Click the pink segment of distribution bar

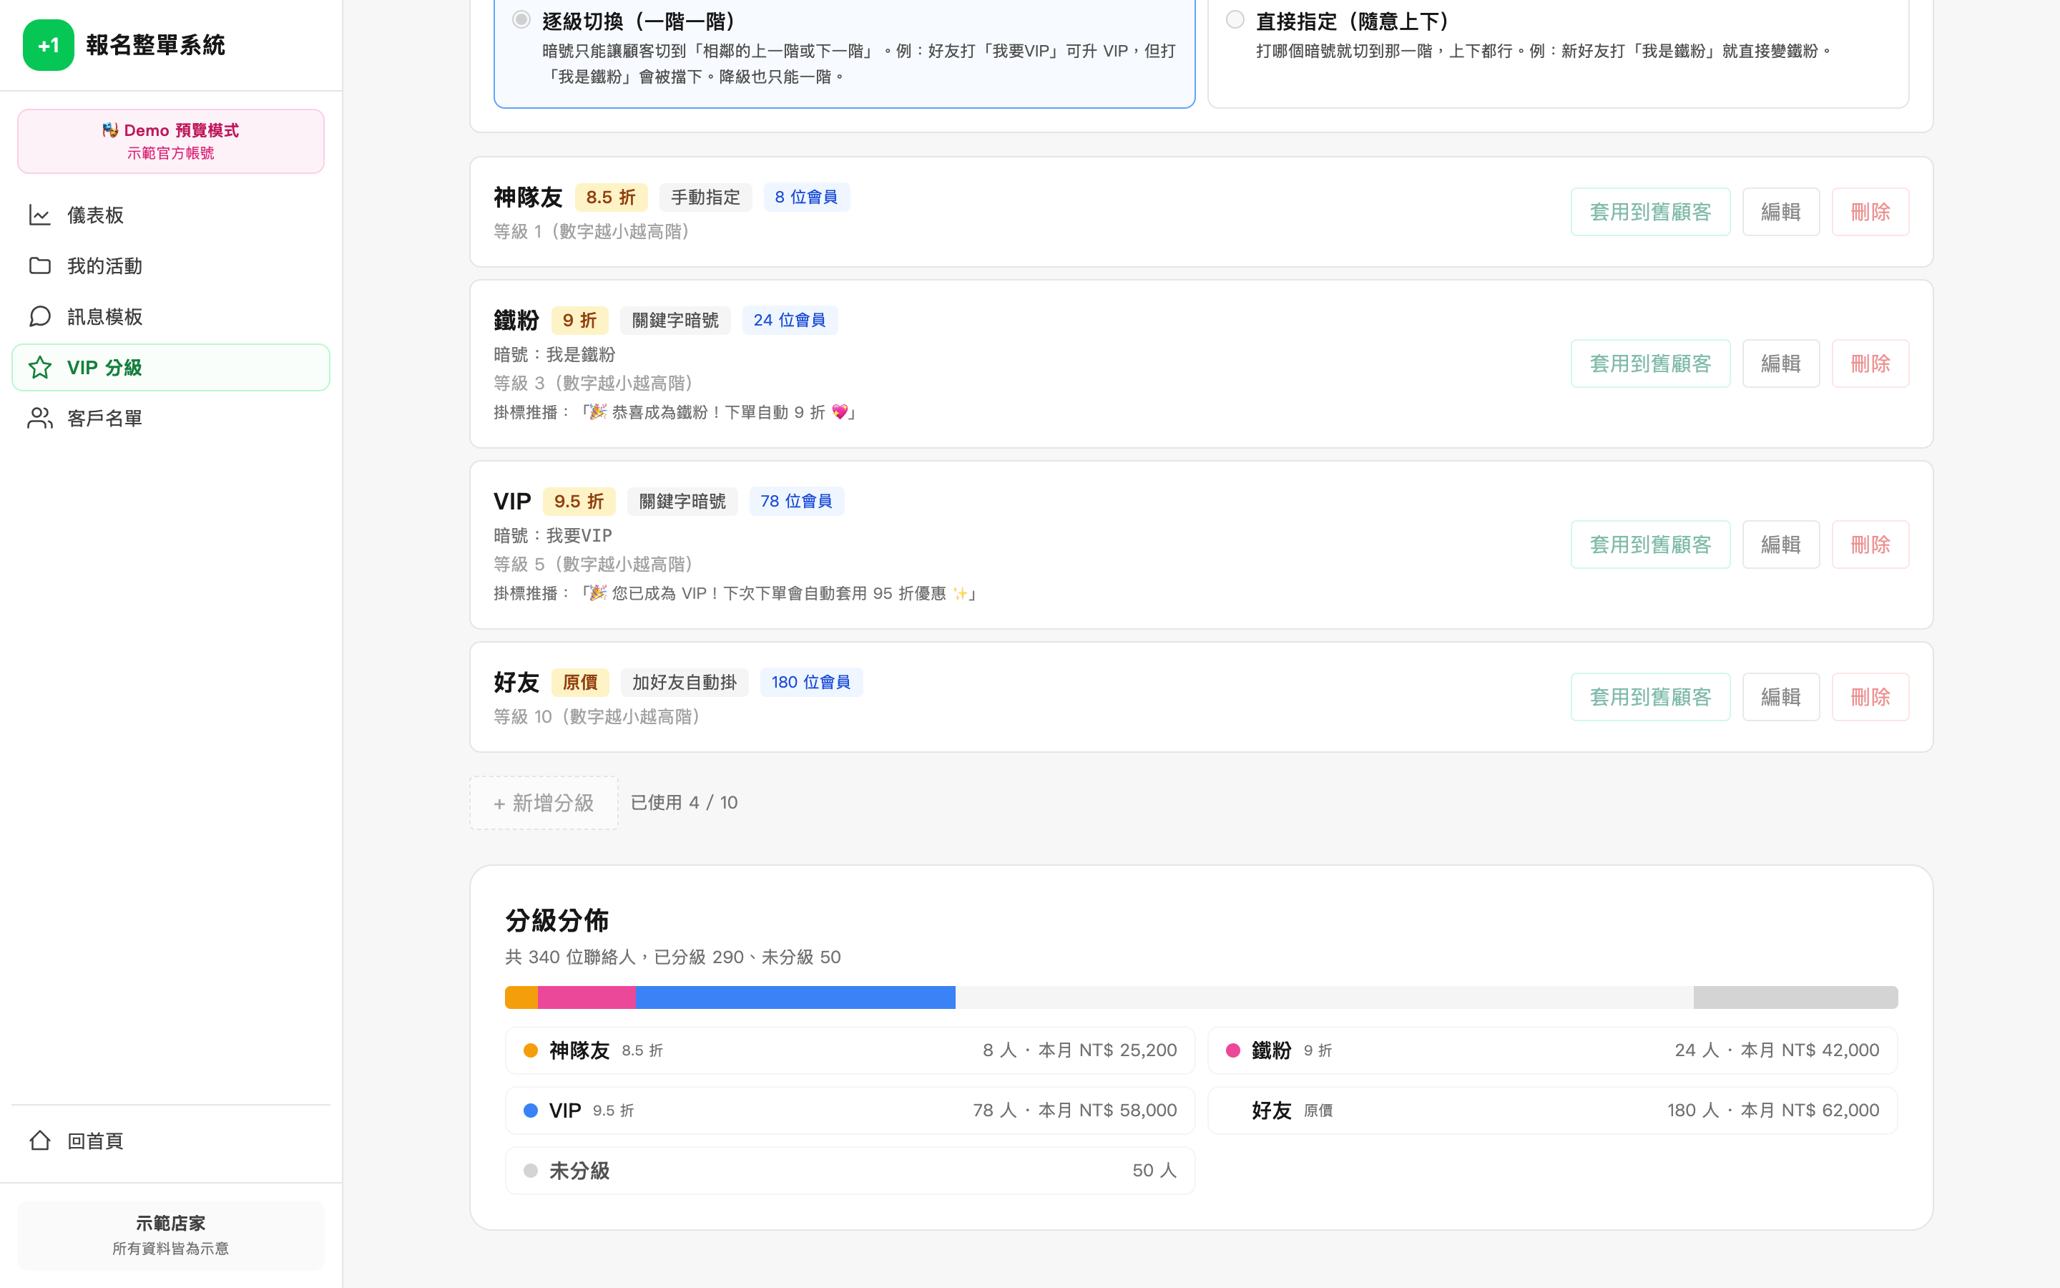pos(587,997)
